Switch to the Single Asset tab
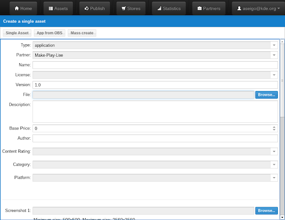 pyautogui.click(x=17, y=33)
